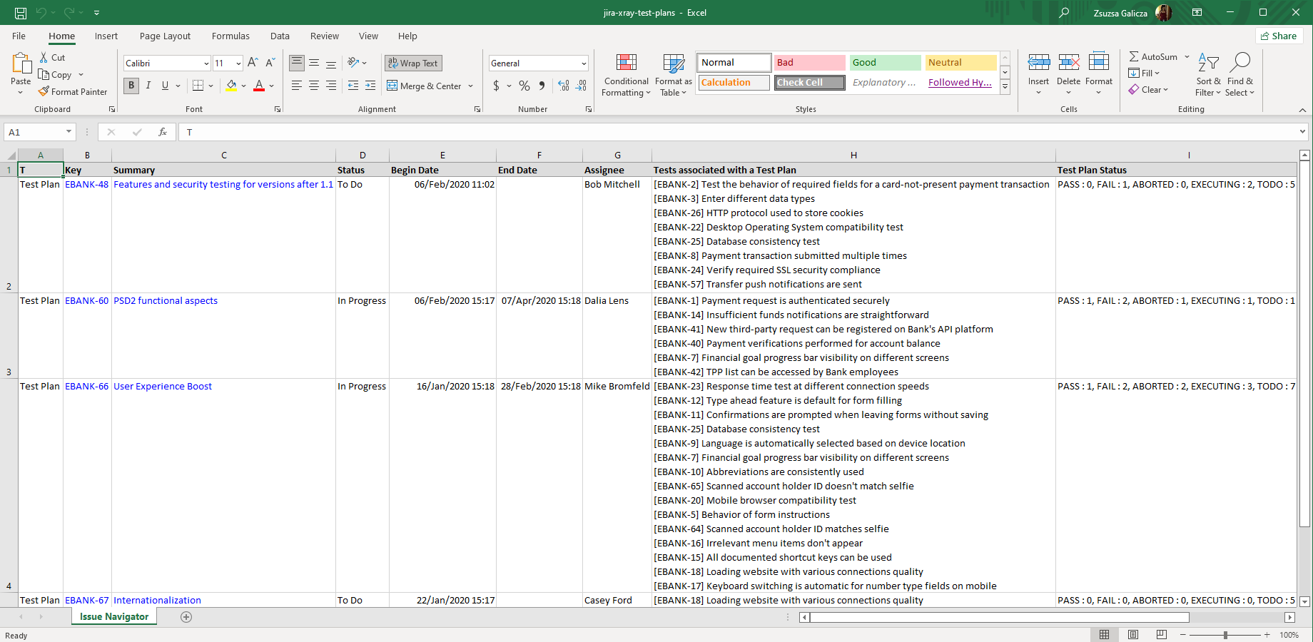Click the Conditional Formatting icon

[626, 63]
